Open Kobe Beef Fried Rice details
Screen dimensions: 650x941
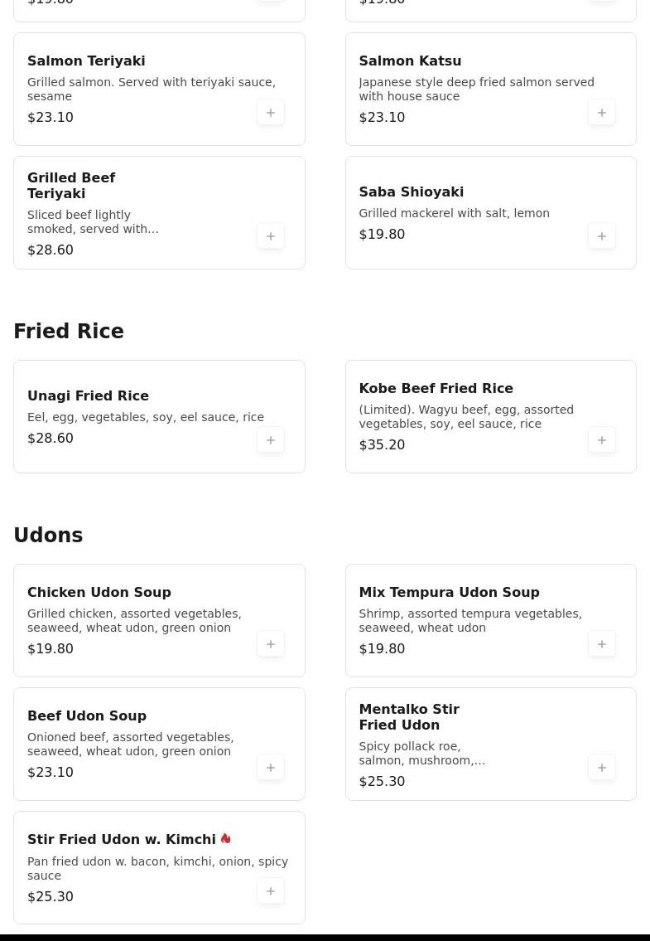[436, 388]
